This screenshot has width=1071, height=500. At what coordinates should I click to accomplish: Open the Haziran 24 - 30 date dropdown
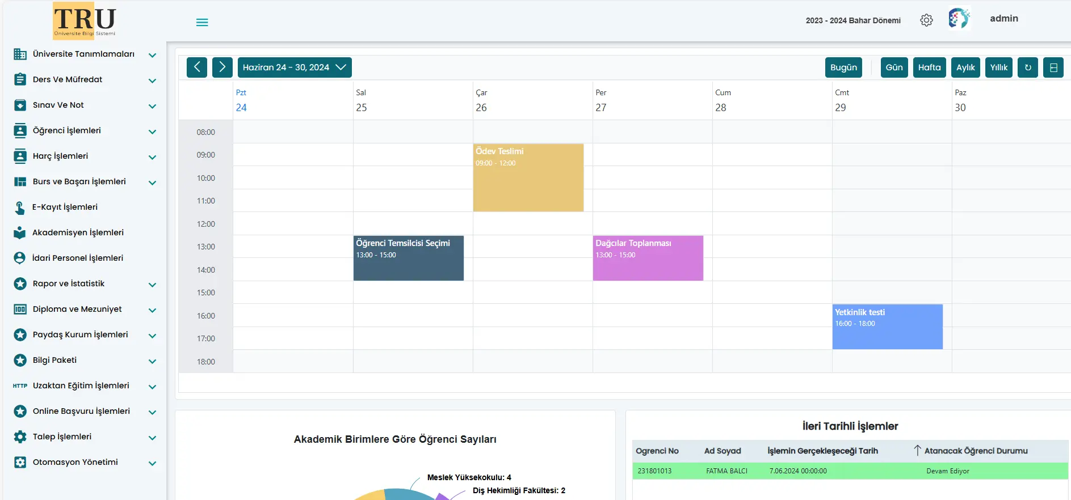click(294, 67)
